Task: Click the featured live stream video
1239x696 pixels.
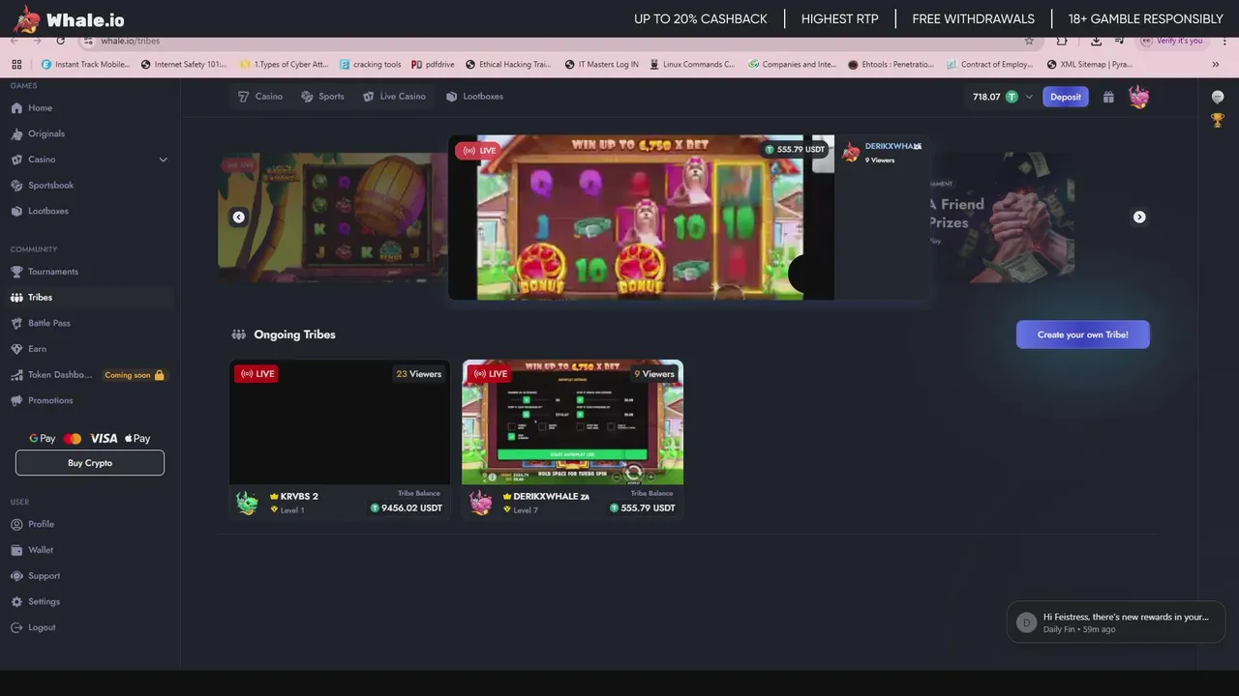Action: tap(641, 217)
